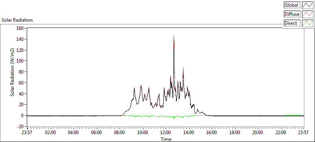
Task: Click the Solar Radiation (W/m2) axis label
Action: 13,72
